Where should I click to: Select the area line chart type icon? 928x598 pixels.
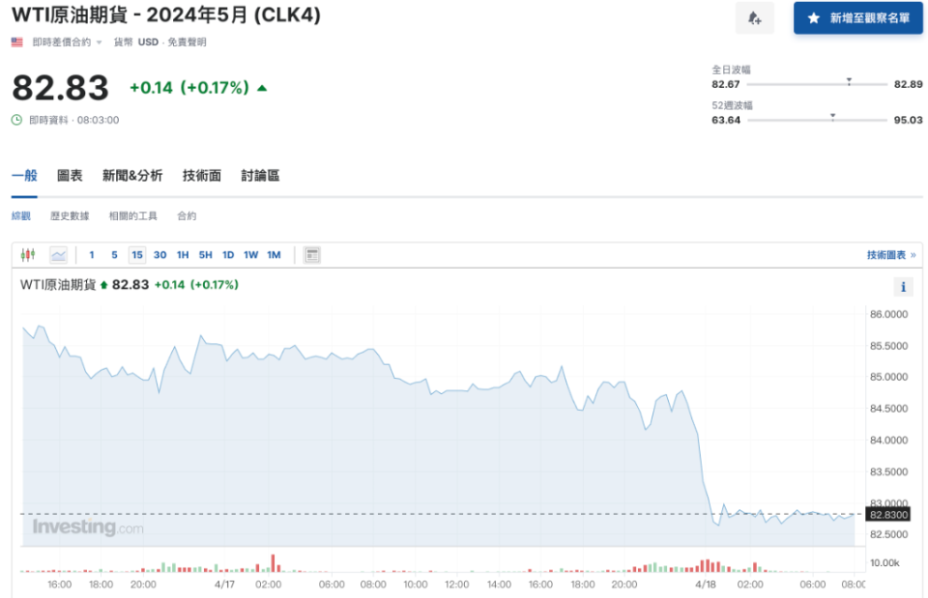click(58, 255)
